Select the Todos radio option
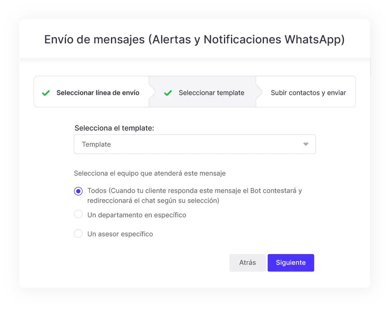This screenshot has height=309, width=391. (x=78, y=191)
